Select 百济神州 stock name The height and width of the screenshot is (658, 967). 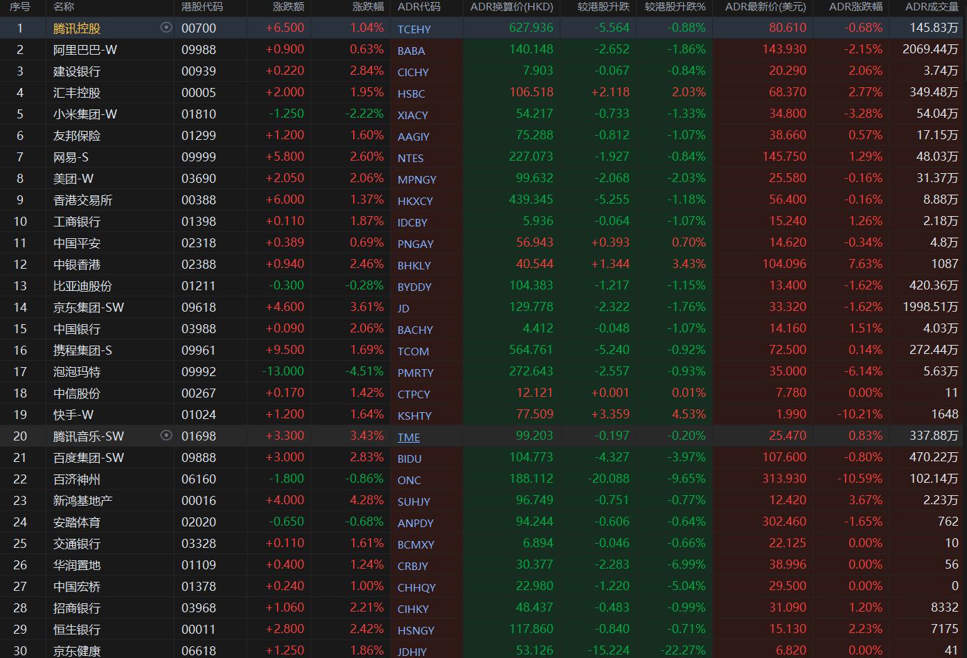(x=77, y=479)
